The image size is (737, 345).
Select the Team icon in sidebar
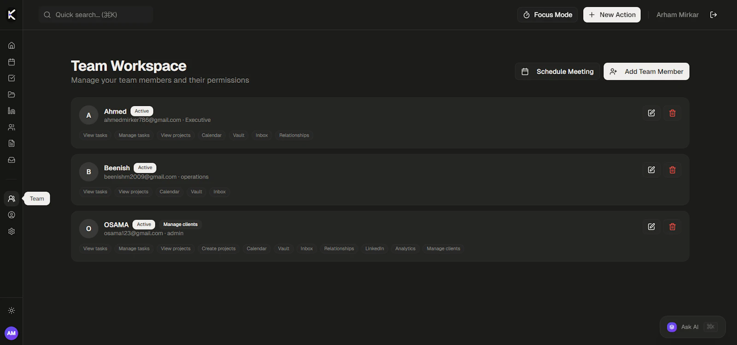tap(12, 199)
